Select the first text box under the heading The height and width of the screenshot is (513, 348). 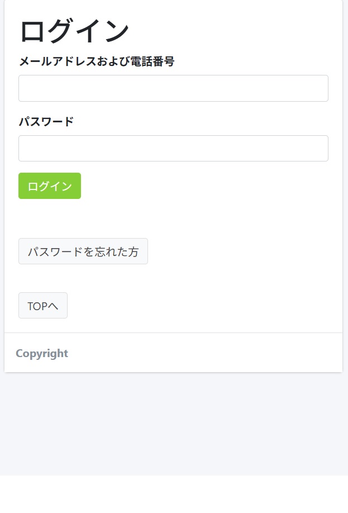[173, 88]
